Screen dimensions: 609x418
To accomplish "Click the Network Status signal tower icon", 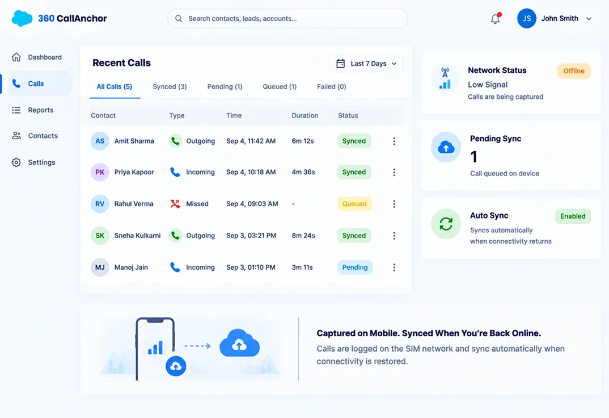I will coord(445,78).
